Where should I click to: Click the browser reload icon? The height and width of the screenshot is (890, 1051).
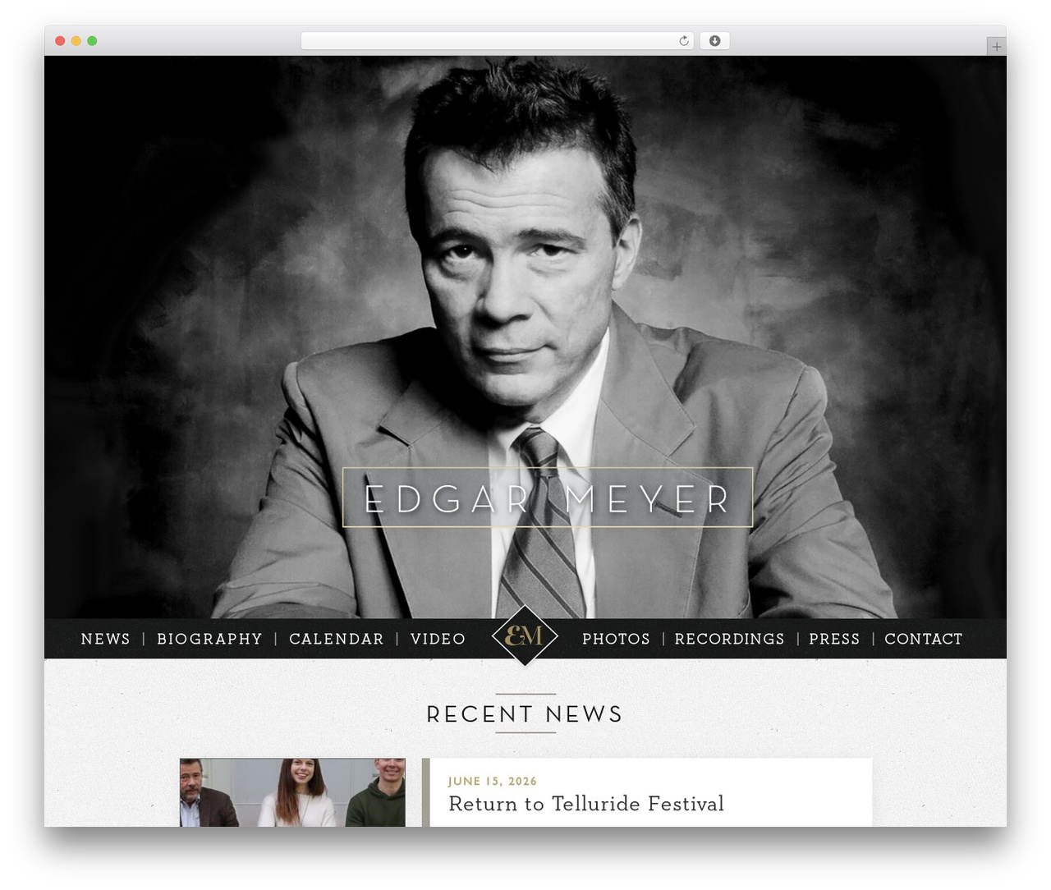pyautogui.click(x=684, y=41)
